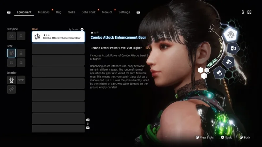Click the Exospine section label
Screen dimensions: 262x147
(12, 29)
